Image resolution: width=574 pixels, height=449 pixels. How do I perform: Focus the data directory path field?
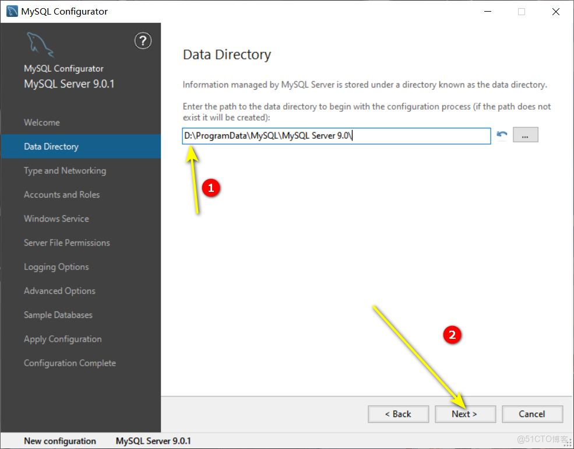click(336, 136)
